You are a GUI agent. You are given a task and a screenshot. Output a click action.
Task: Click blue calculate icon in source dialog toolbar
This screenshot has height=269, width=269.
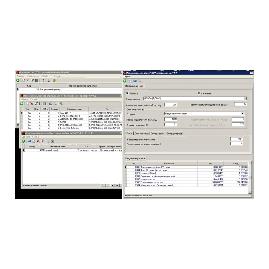click(135, 81)
